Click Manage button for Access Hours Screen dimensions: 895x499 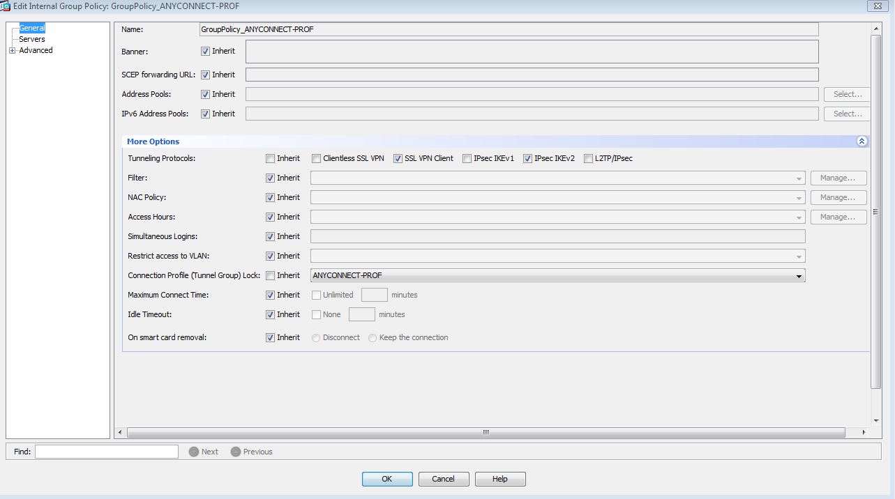838,217
